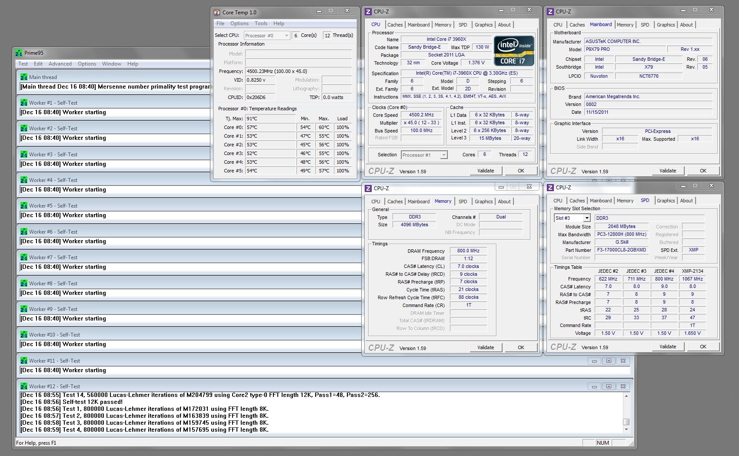Click the Worker #2 Self-Test window icon

[23, 128]
